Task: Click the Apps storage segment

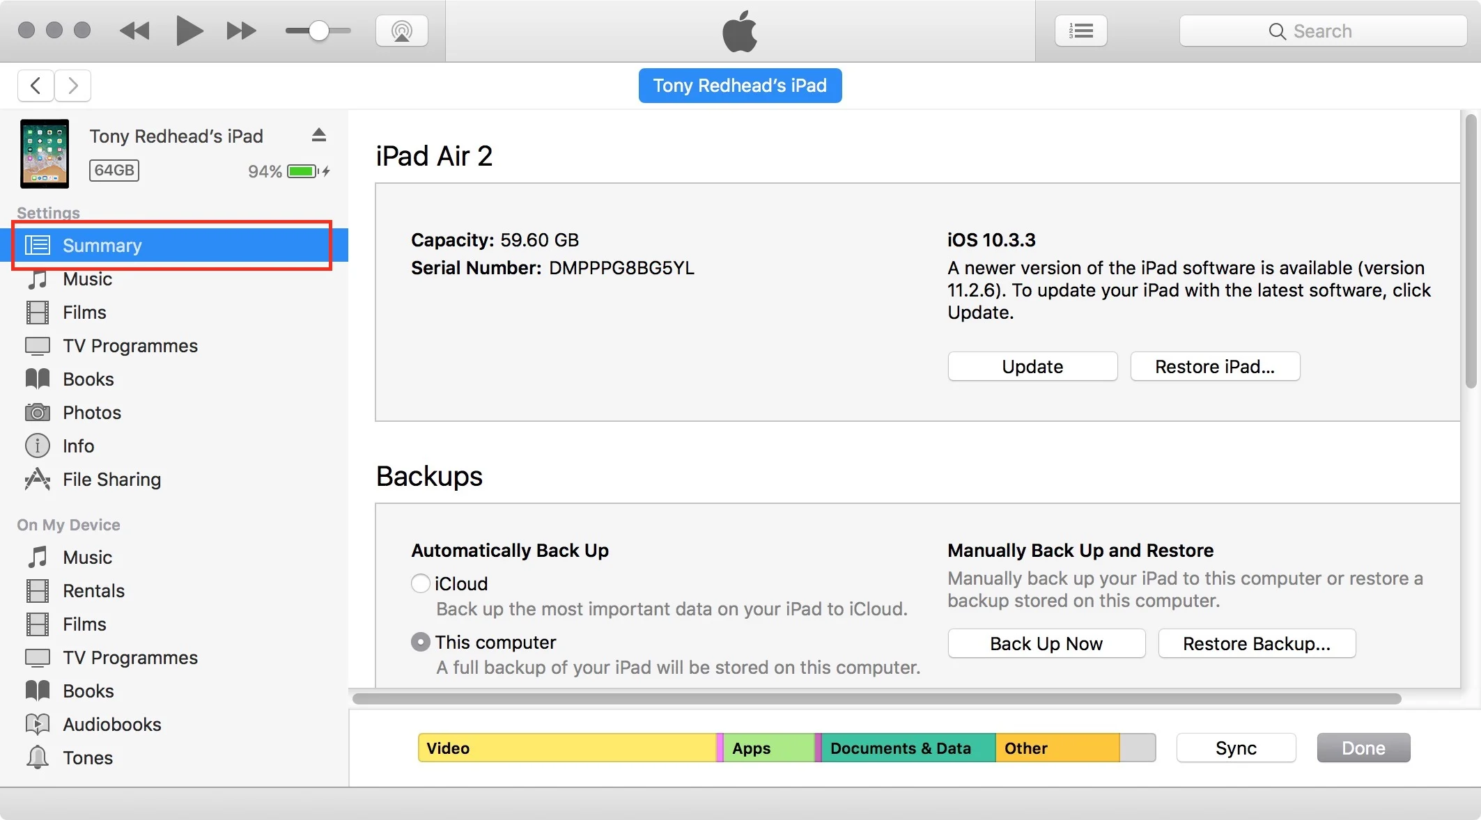Action: (769, 748)
